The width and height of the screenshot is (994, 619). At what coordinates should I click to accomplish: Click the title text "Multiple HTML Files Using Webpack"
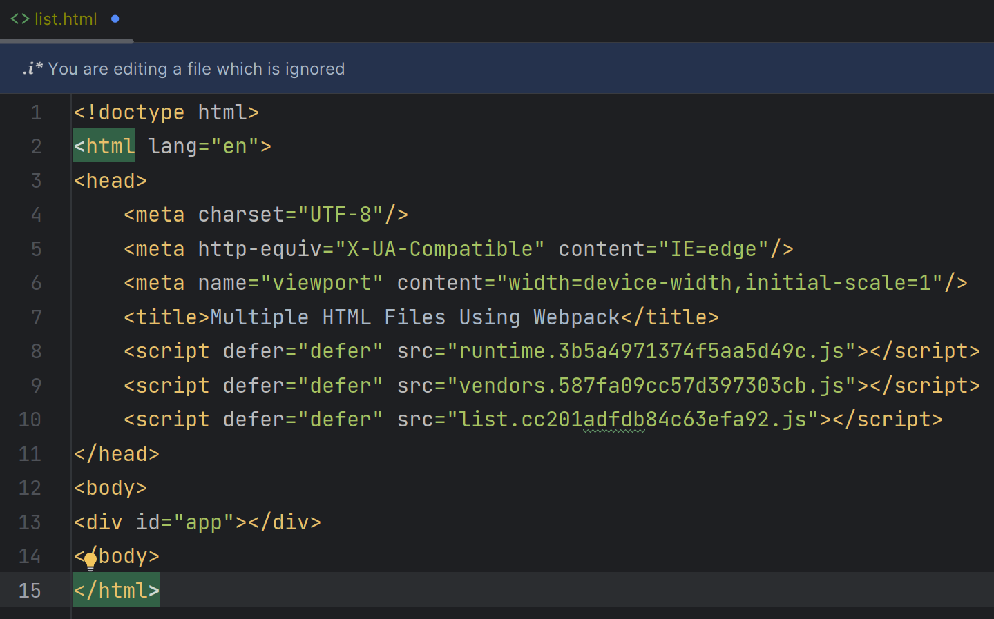(x=414, y=317)
